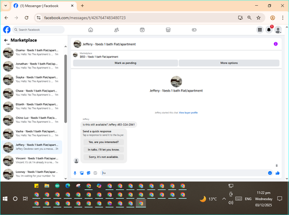The width and height of the screenshot is (289, 215).
Task: Click the large Jeffery listing thumbnail
Action: [176, 82]
